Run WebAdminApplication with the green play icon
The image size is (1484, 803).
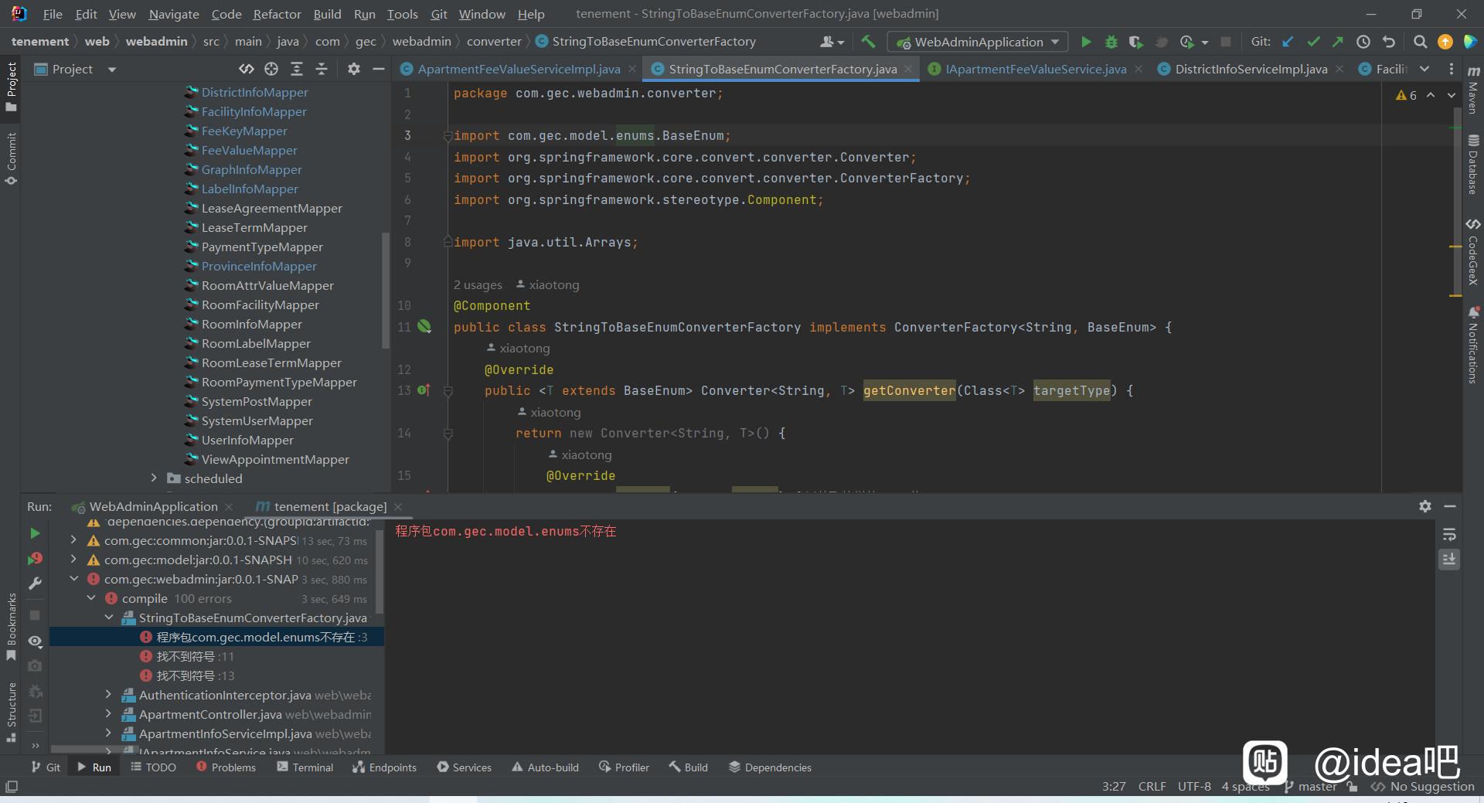1086,42
